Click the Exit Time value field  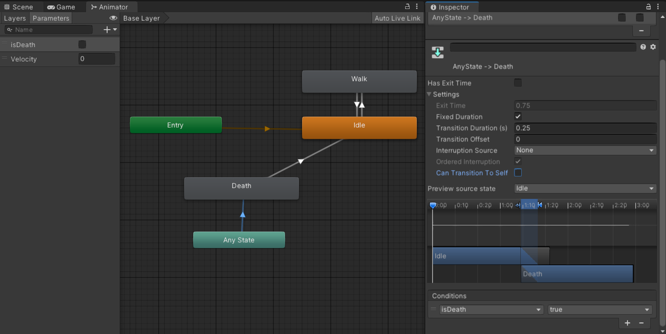(586, 106)
